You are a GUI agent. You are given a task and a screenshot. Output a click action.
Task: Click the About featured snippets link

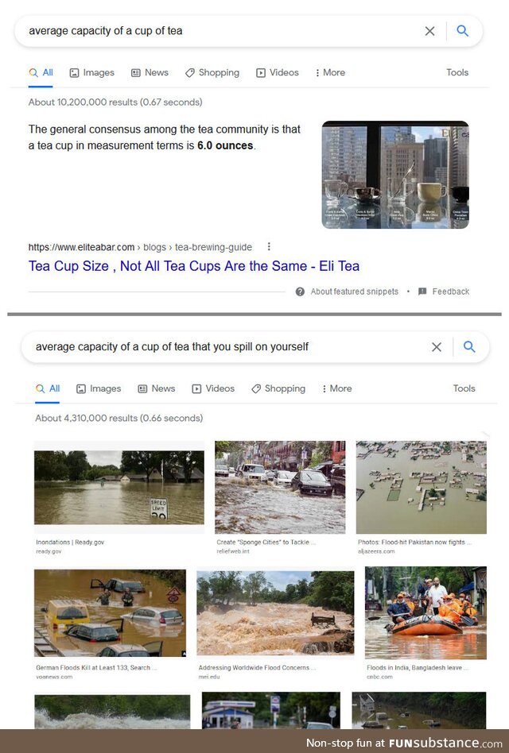tap(354, 292)
